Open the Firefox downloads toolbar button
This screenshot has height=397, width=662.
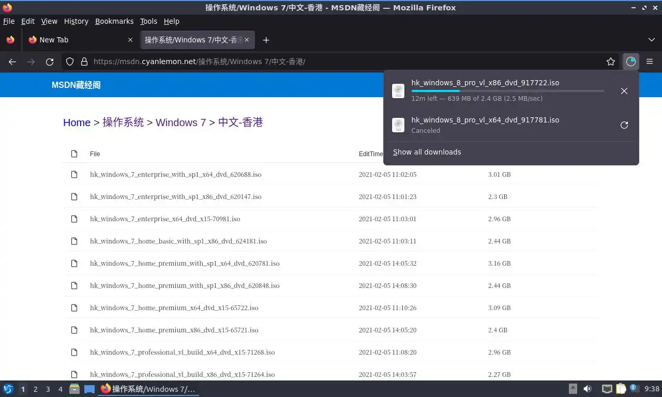630,62
